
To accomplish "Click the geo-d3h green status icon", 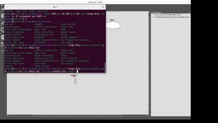I will [x=154, y=15].
